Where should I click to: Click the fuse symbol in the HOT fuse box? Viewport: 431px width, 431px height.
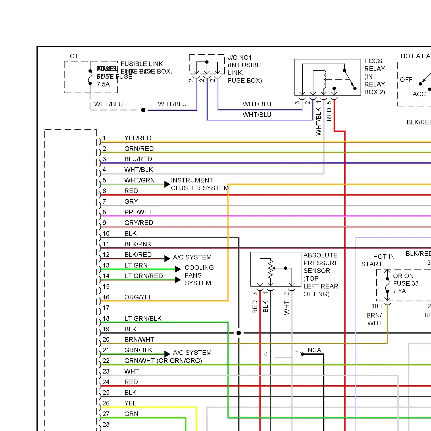90,77
